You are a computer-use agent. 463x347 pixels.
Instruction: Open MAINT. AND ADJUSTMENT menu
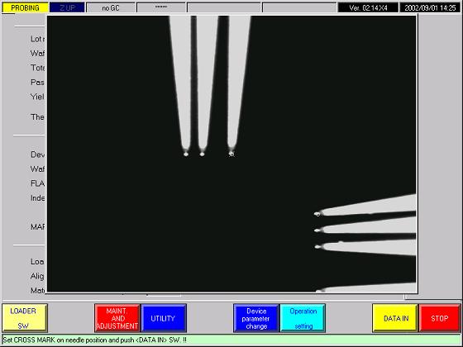[117, 318]
